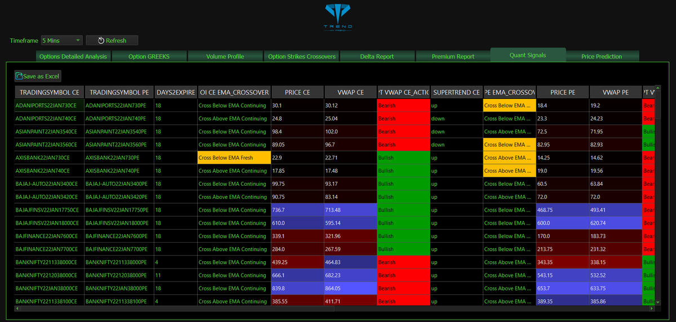Click the Save as Excel button
This screenshot has height=322, width=676.
(x=38, y=76)
